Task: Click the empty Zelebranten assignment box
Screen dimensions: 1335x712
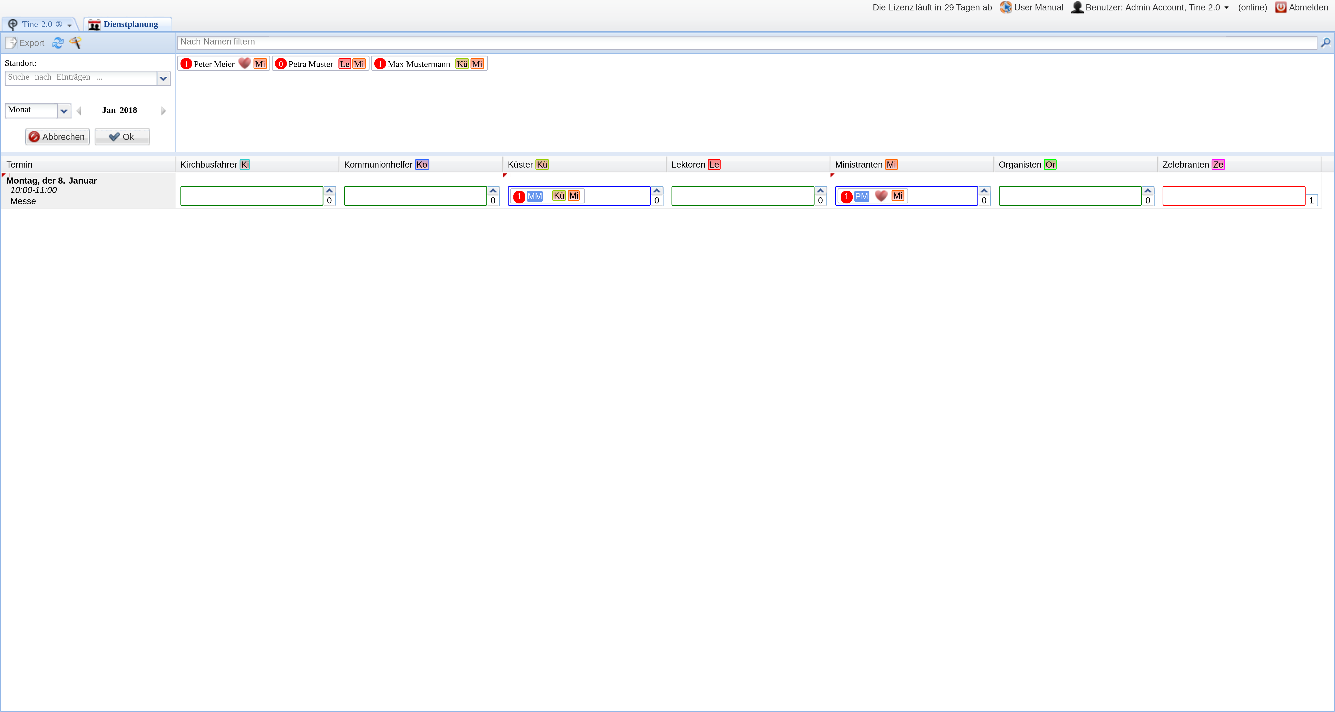Action: point(1234,196)
